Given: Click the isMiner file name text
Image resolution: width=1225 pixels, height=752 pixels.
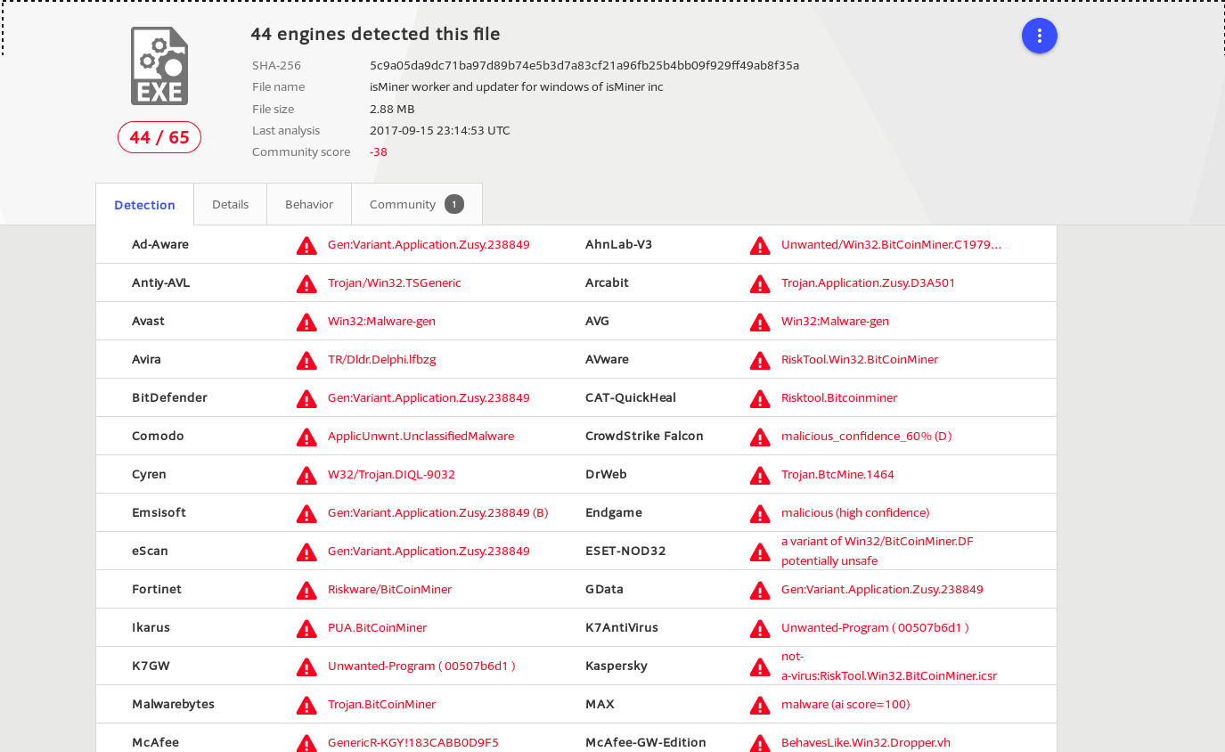Looking at the screenshot, I should pos(517,86).
